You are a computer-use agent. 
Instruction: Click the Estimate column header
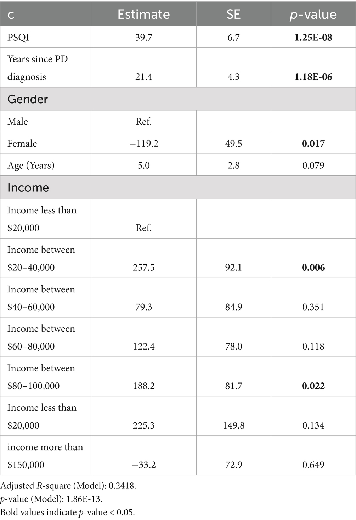tap(143, 14)
